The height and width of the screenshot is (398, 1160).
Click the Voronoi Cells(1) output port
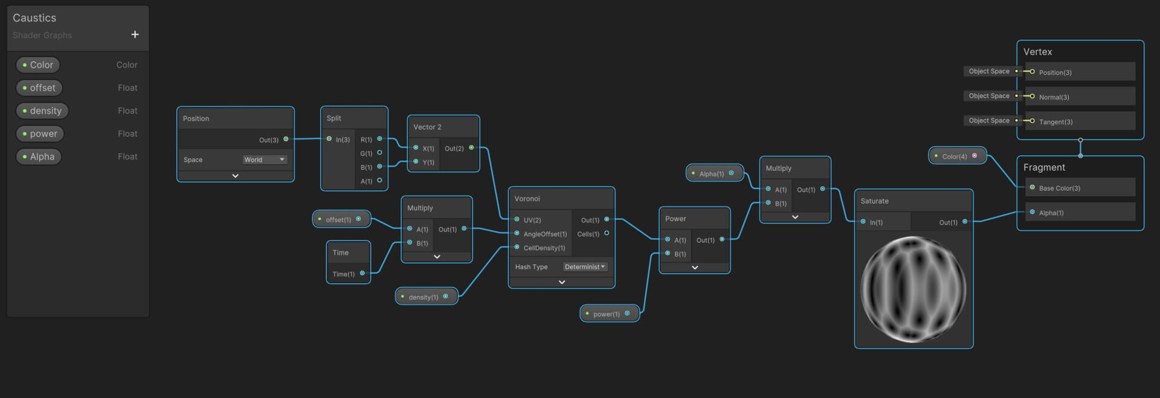[x=607, y=233]
